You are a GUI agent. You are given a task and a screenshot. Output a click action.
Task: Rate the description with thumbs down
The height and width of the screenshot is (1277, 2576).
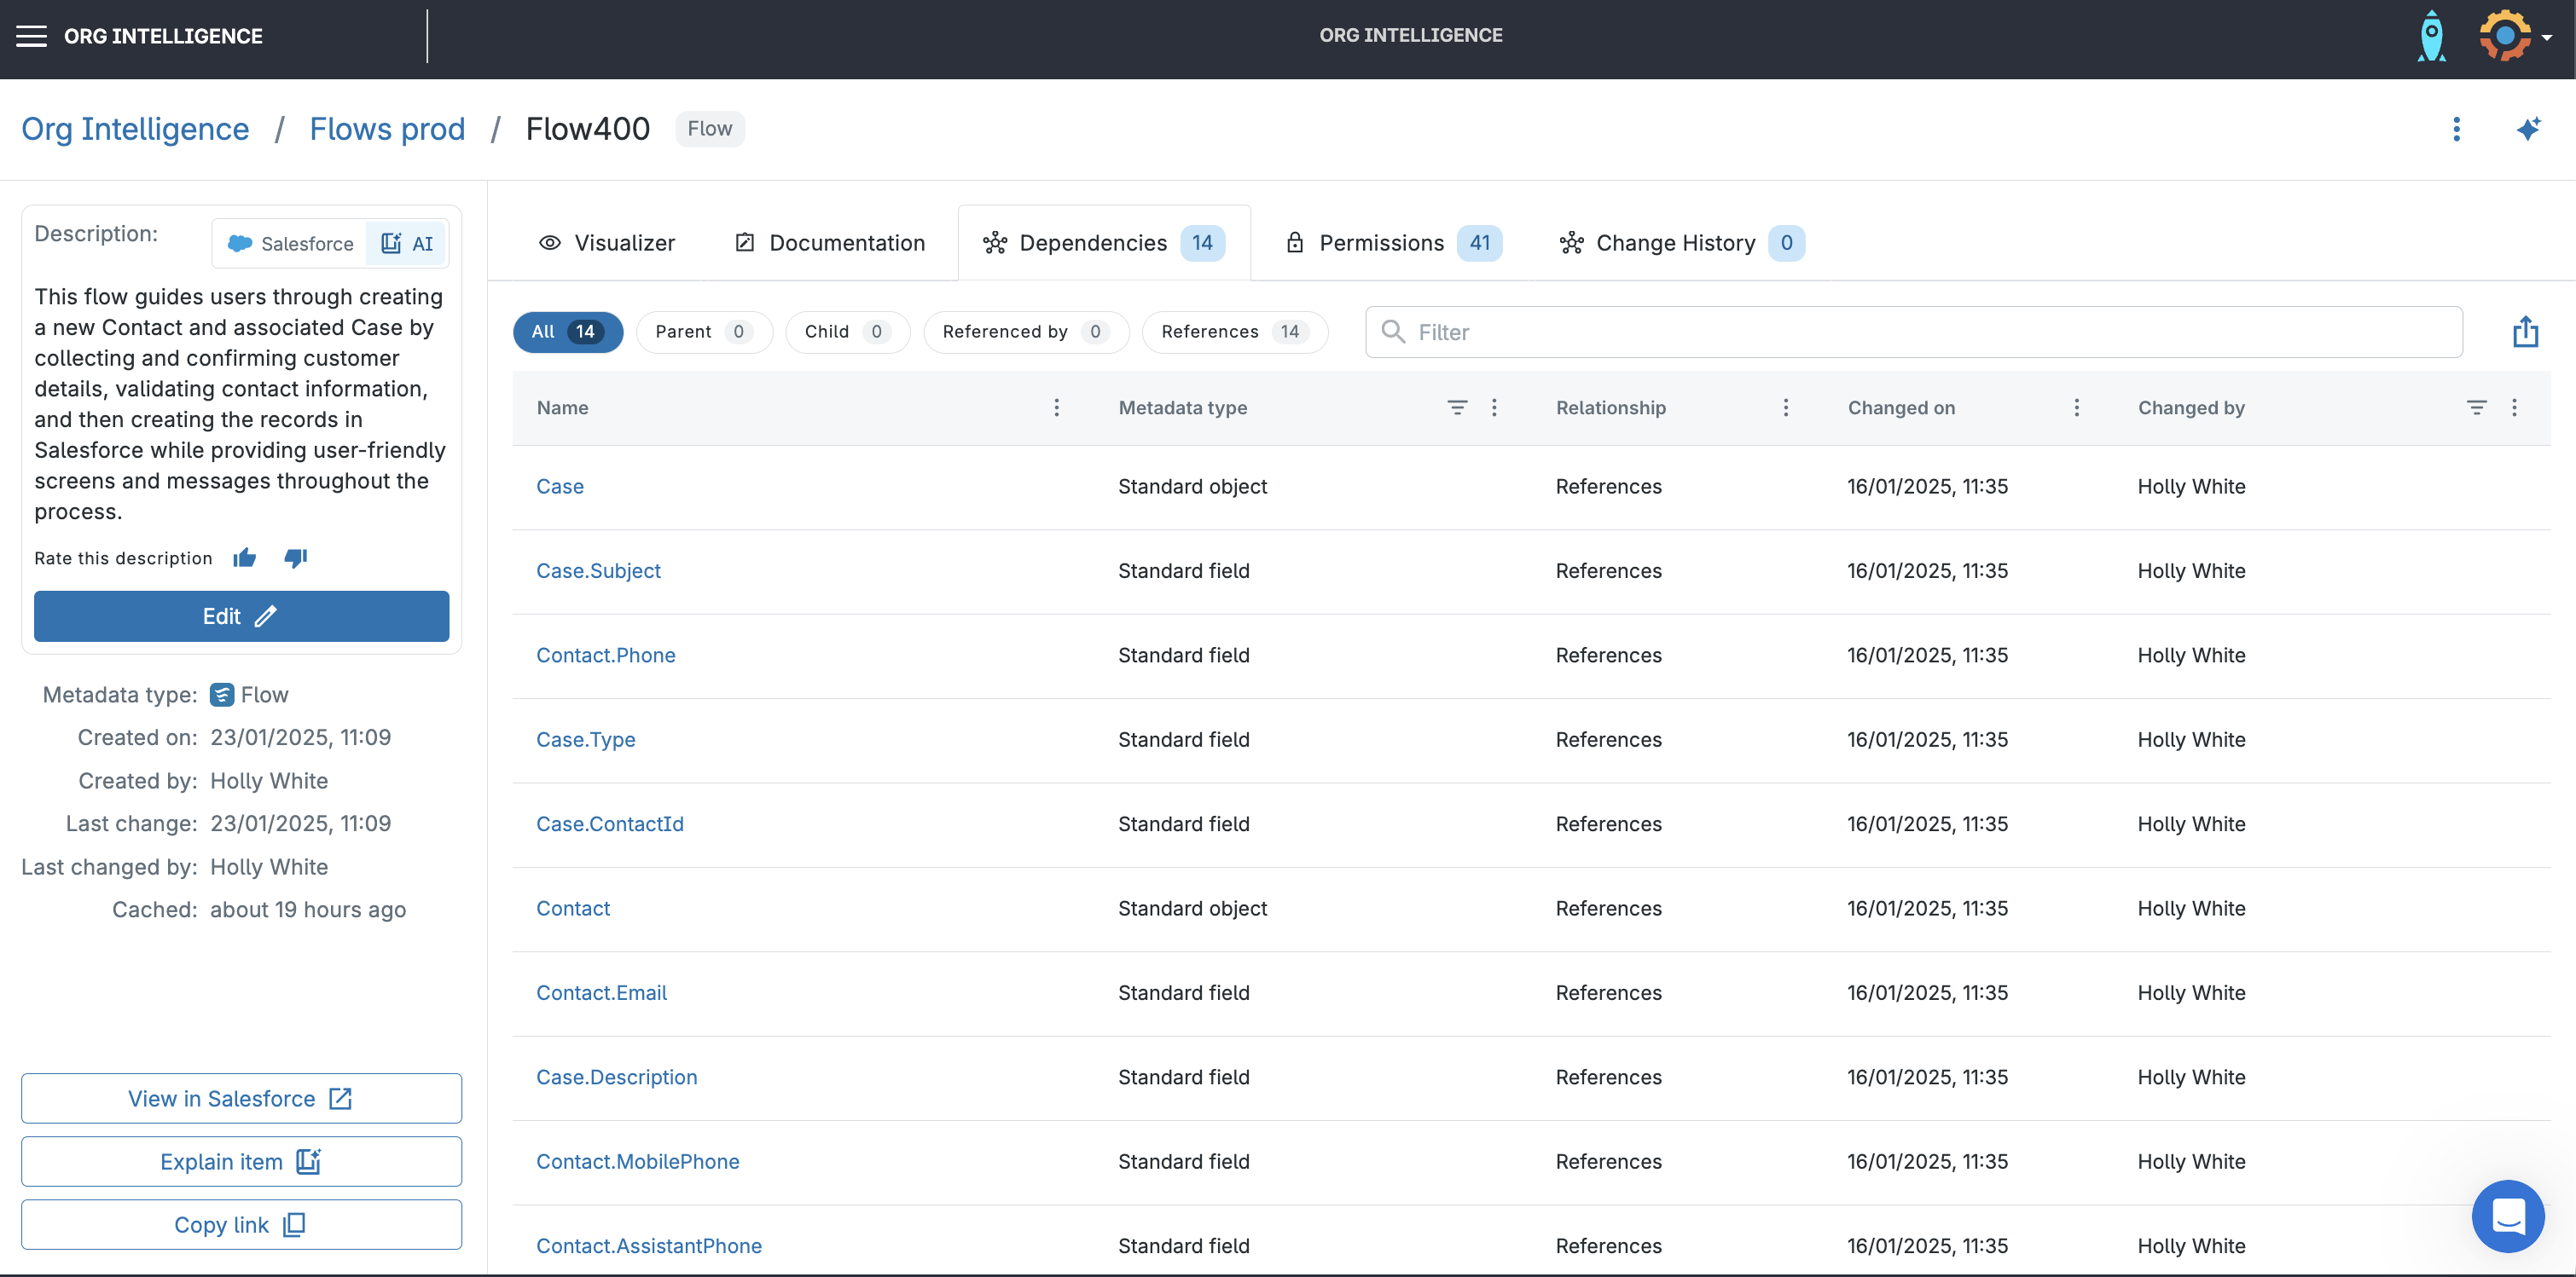pyautogui.click(x=296, y=558)
